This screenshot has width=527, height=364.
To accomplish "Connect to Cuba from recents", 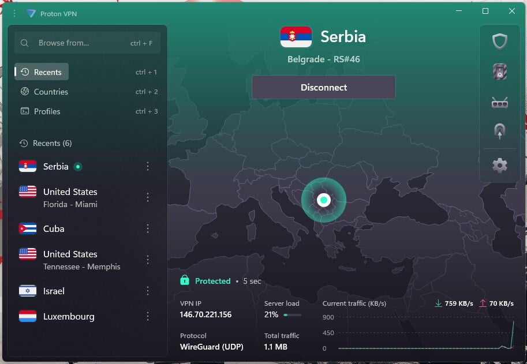I will coord(87,228).
